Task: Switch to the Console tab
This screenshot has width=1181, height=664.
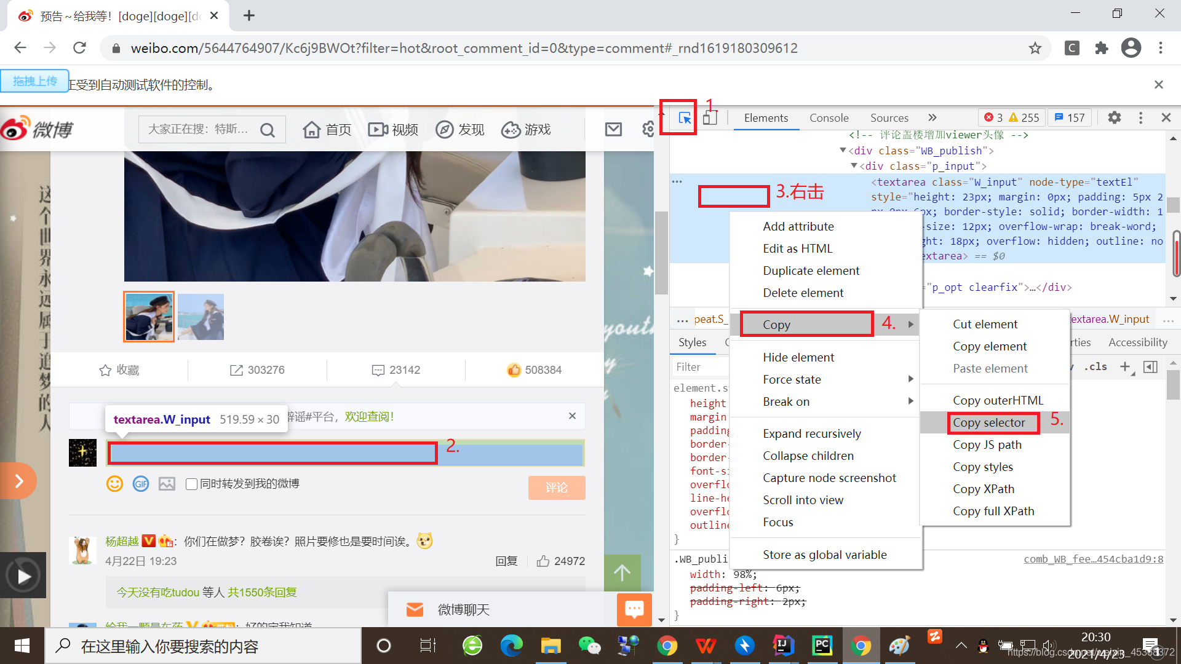Action: [829, 117]
